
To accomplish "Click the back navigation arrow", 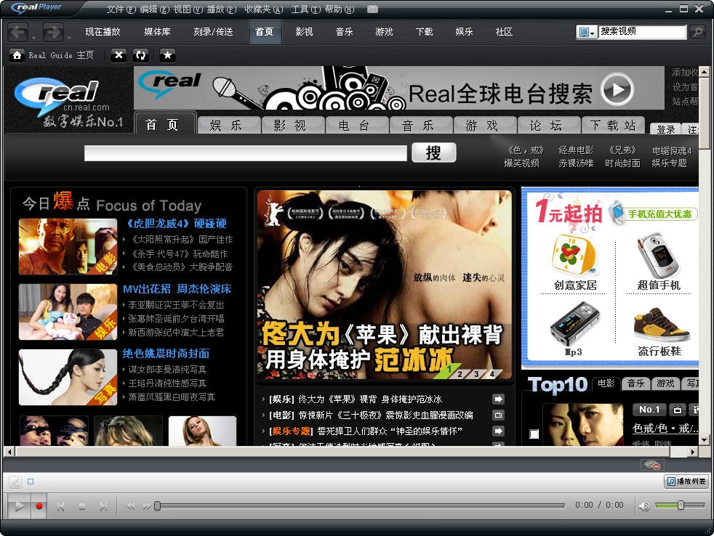I will [18, 32].
